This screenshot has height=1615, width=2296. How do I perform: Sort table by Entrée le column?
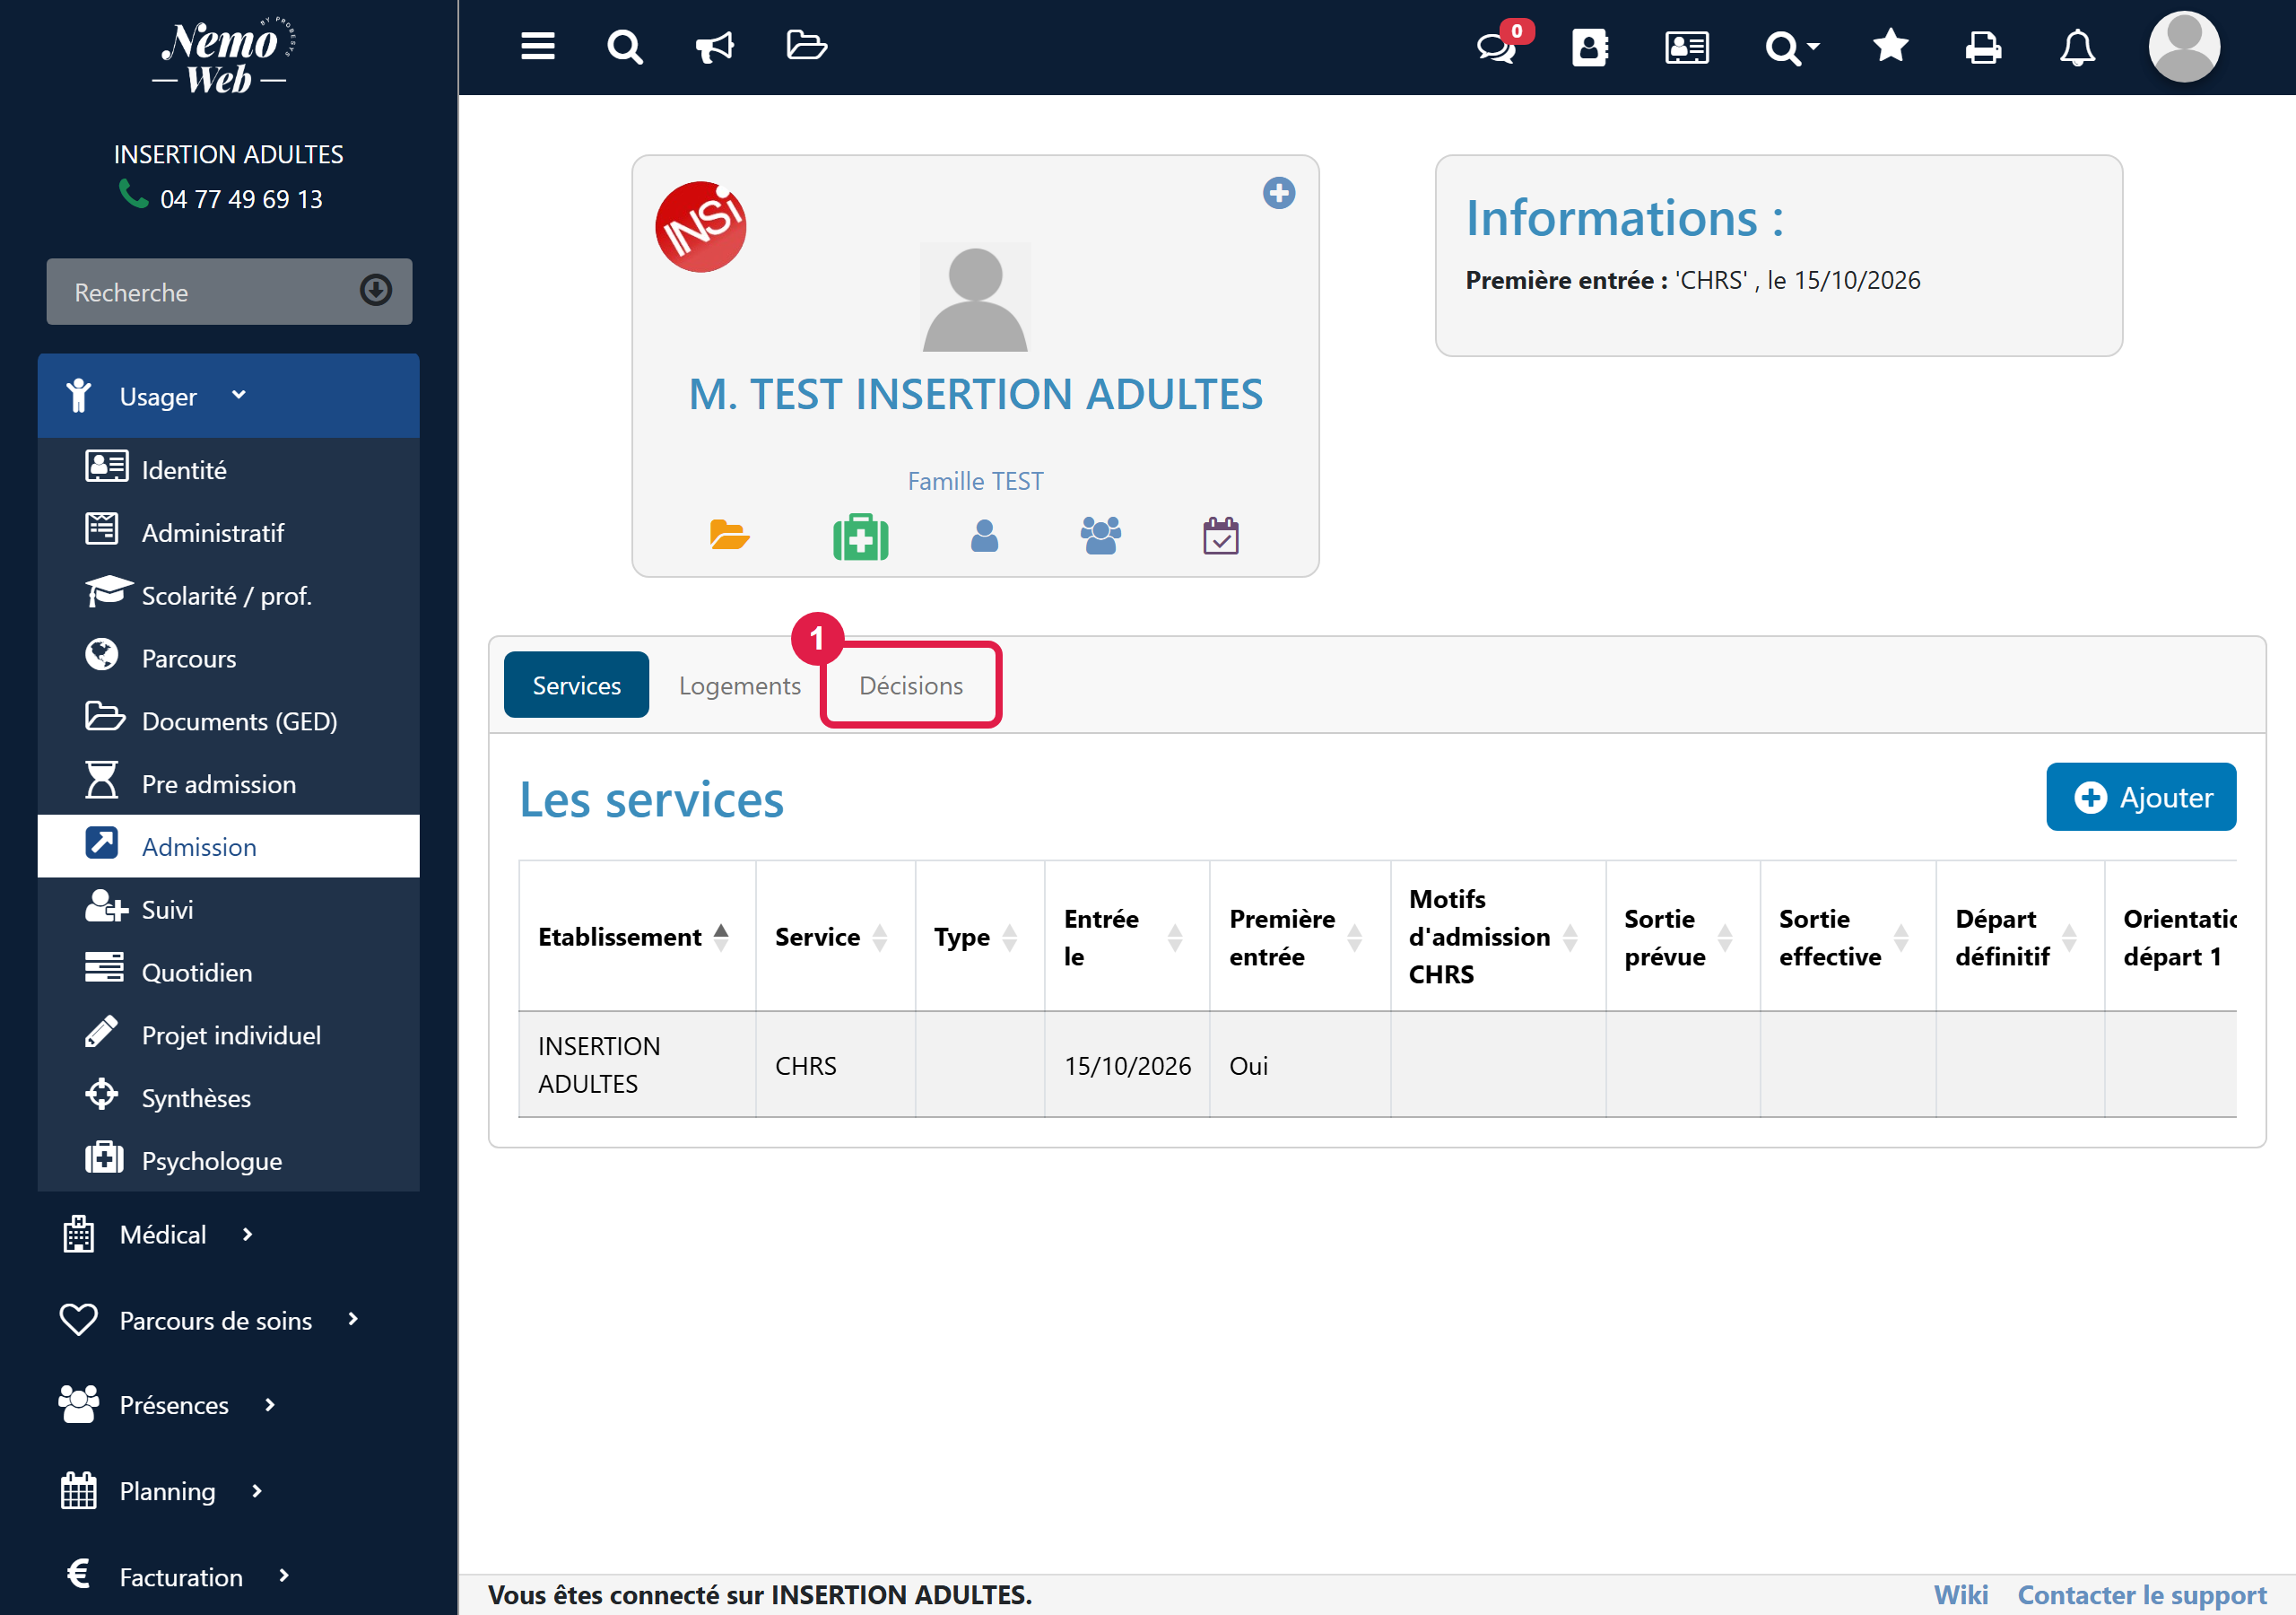tap(1127, 937)
